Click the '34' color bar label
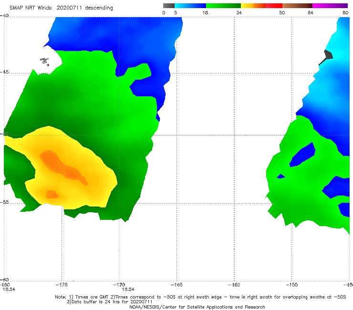The image size is (353, 310). pyautogui.click(x=239, y=13)
